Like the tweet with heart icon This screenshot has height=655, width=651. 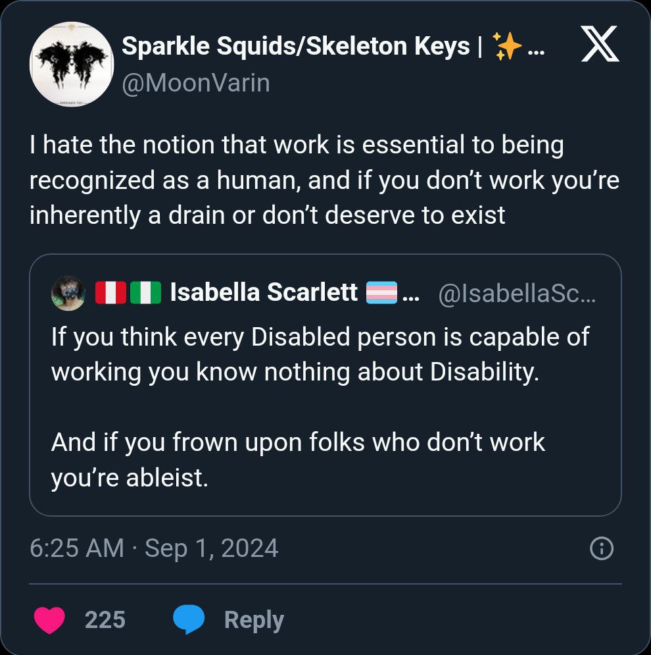click(x=49, y=620)
